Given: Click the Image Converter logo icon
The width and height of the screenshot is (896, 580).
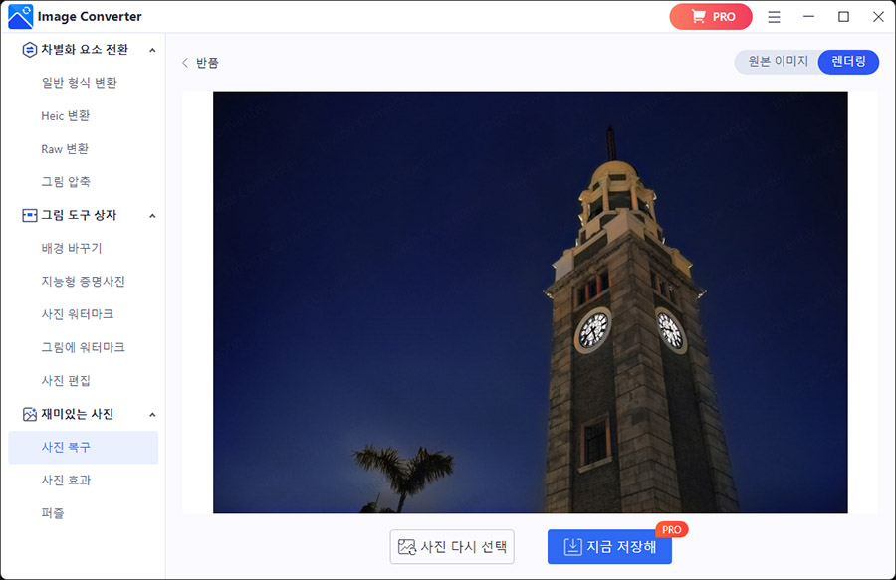Looking at the screenshot, I should pyautogui.click(x=21, y=17).
